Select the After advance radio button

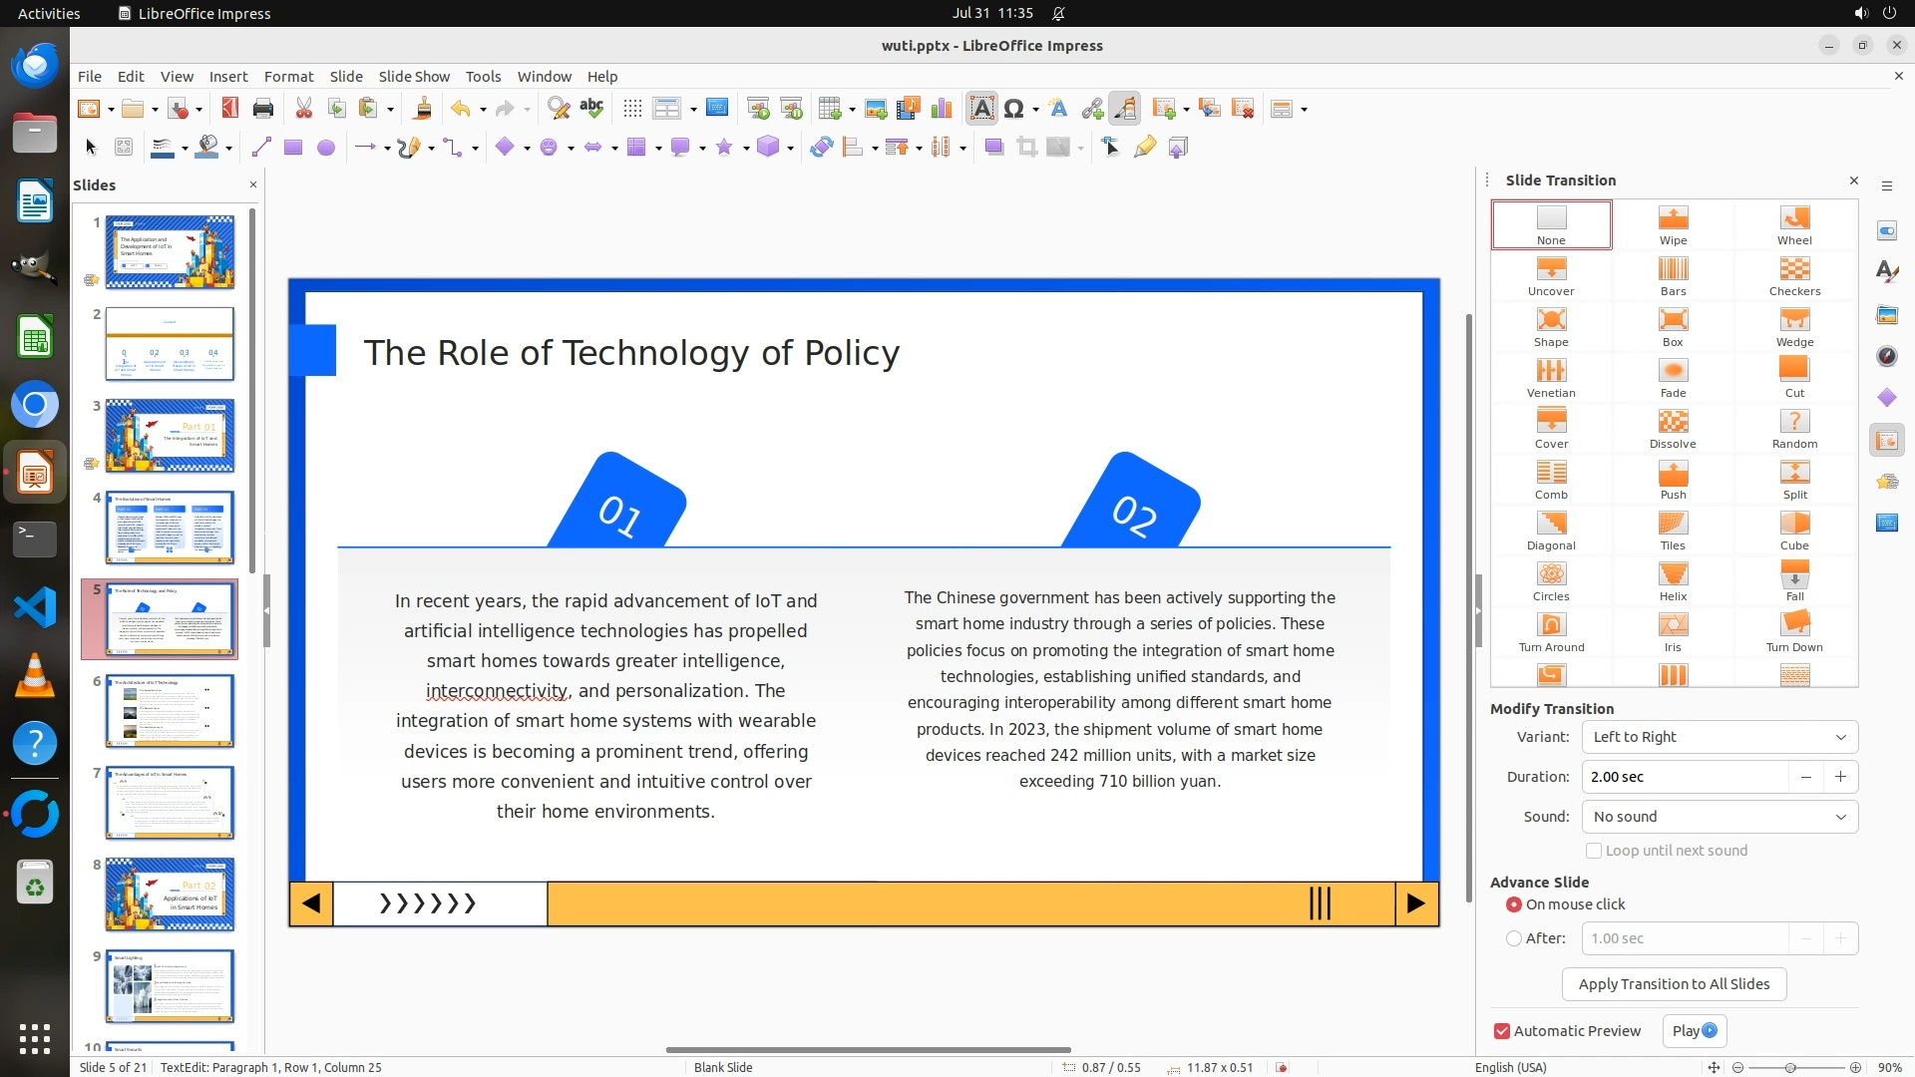coord(1514,938)
